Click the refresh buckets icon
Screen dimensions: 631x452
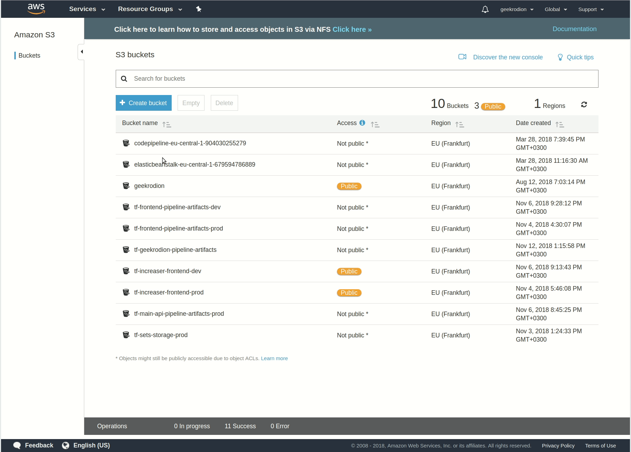(x=584, y=104)
